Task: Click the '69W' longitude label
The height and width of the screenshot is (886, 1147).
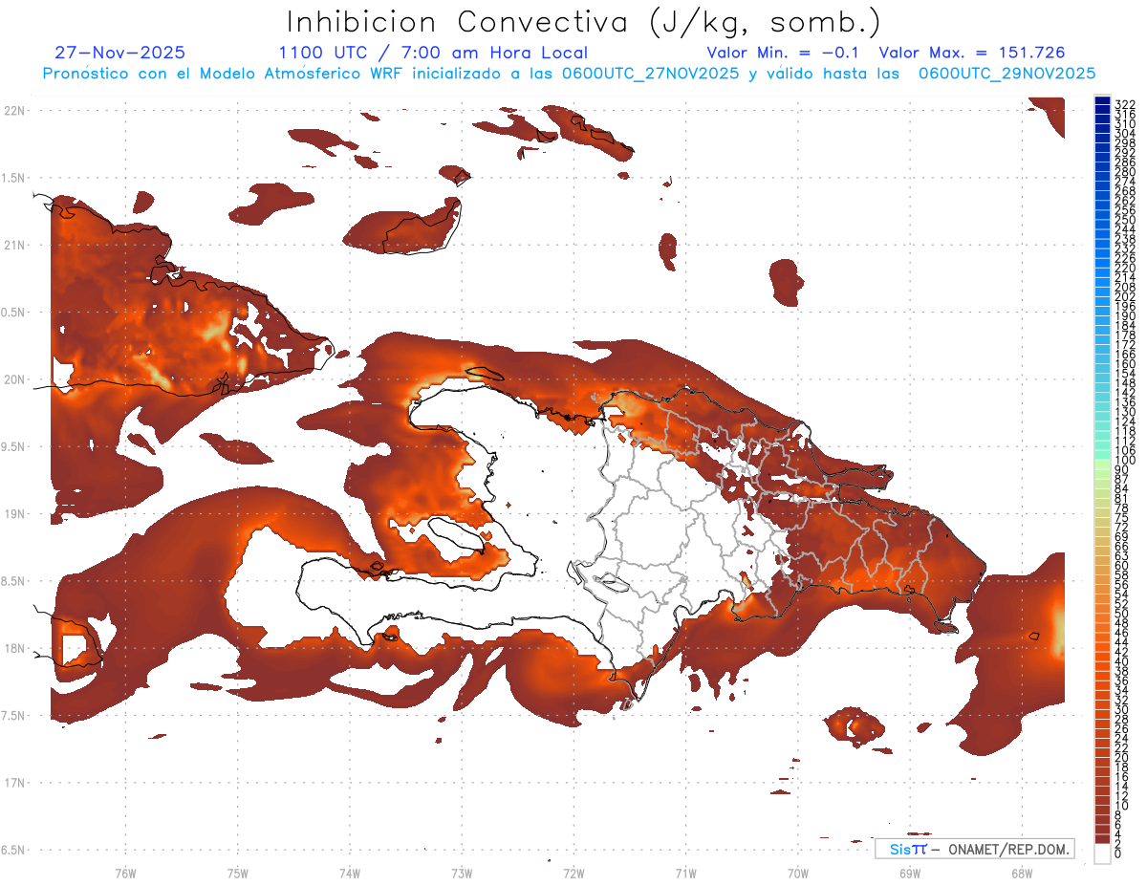Action: click(909, 874)
